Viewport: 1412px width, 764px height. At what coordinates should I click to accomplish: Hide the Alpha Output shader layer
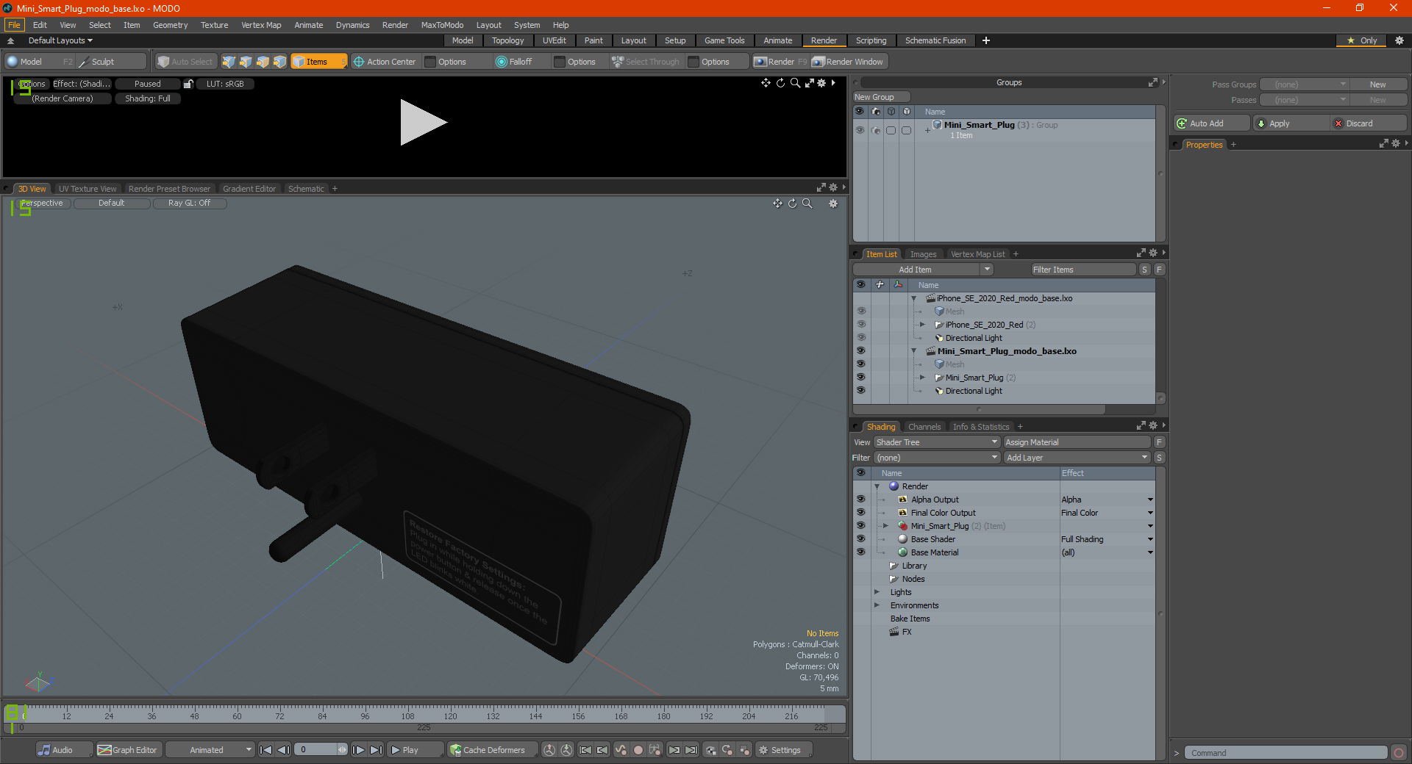point(860,500)
